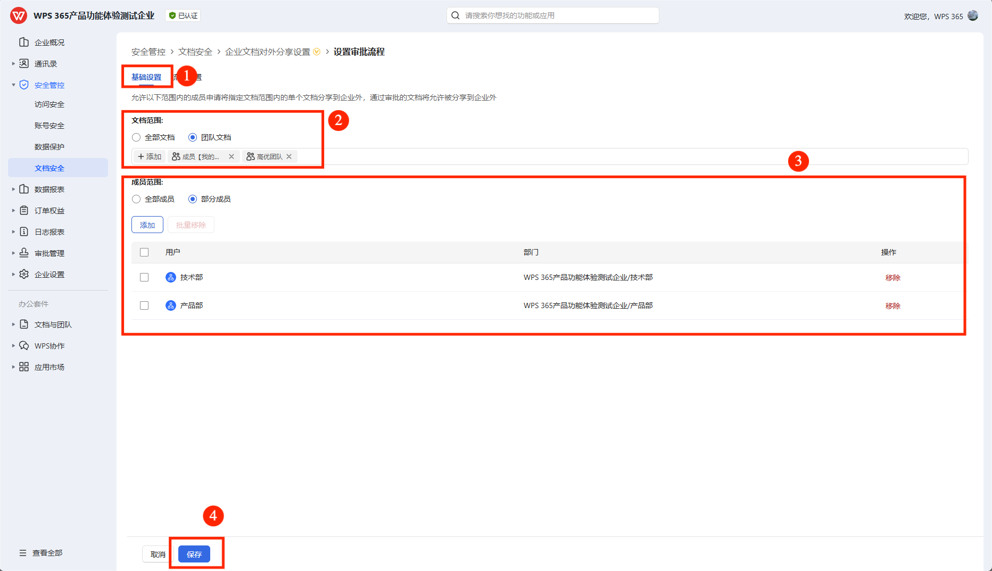Screen dimensions: 992x571
Task: Click the 添加 member button
Action: pos(147,225)
